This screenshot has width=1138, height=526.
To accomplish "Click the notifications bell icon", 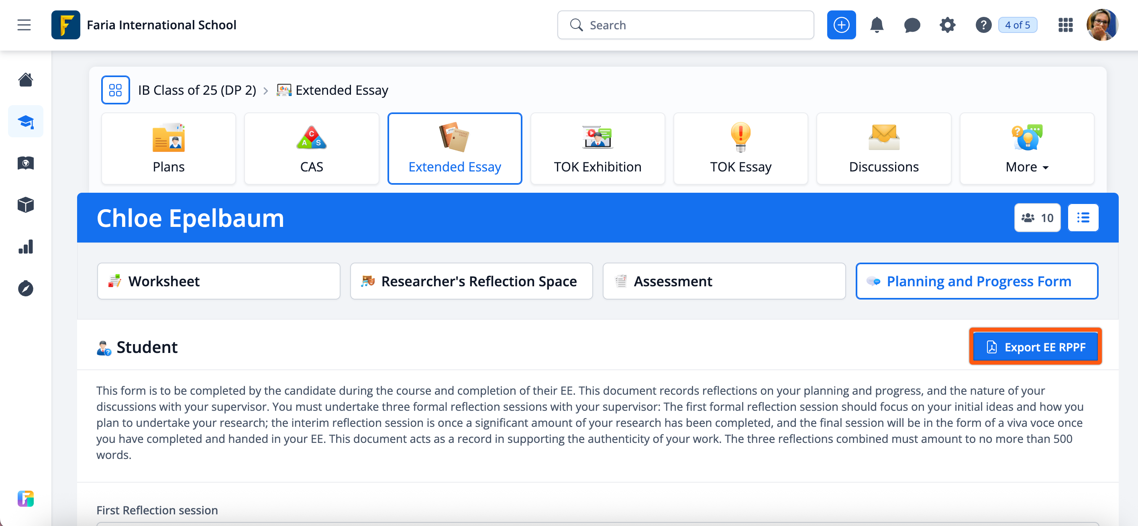I will pos(877,25).
